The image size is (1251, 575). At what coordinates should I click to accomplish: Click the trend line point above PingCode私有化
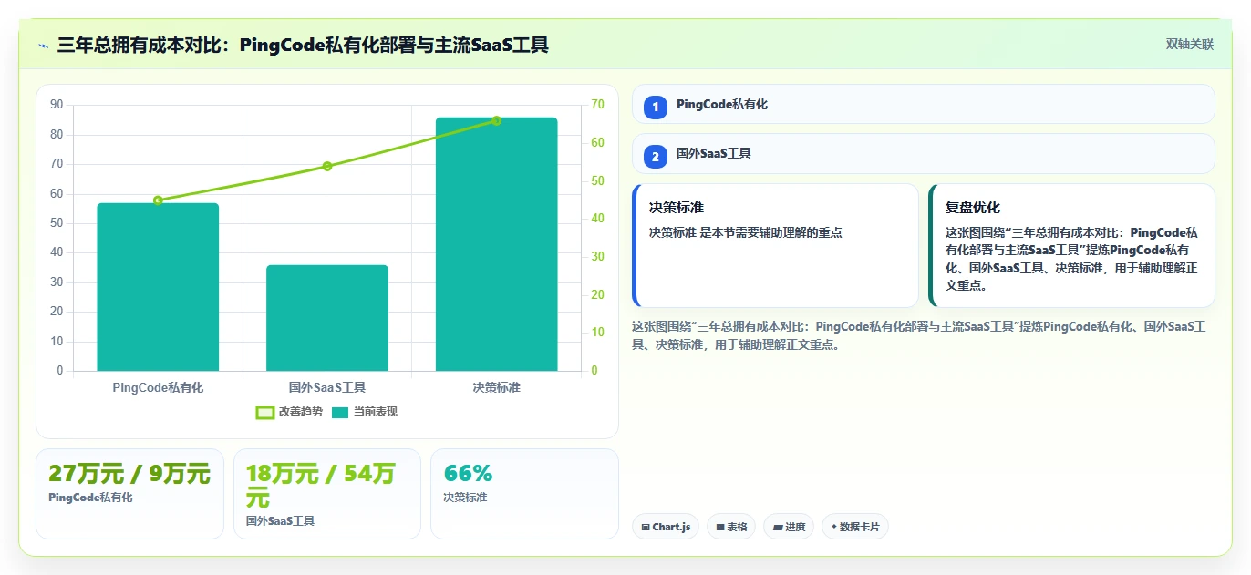tap(158, 200)
